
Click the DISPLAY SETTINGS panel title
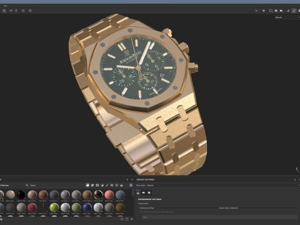coord(146,179)
